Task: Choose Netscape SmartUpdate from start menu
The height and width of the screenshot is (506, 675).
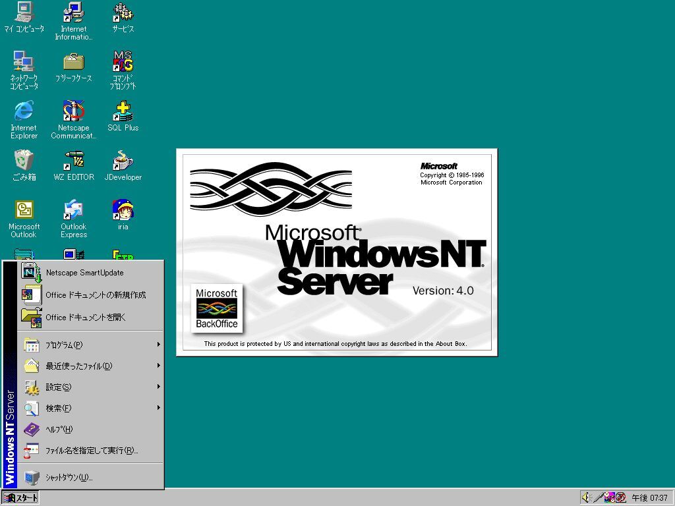Action: point(91,273)
